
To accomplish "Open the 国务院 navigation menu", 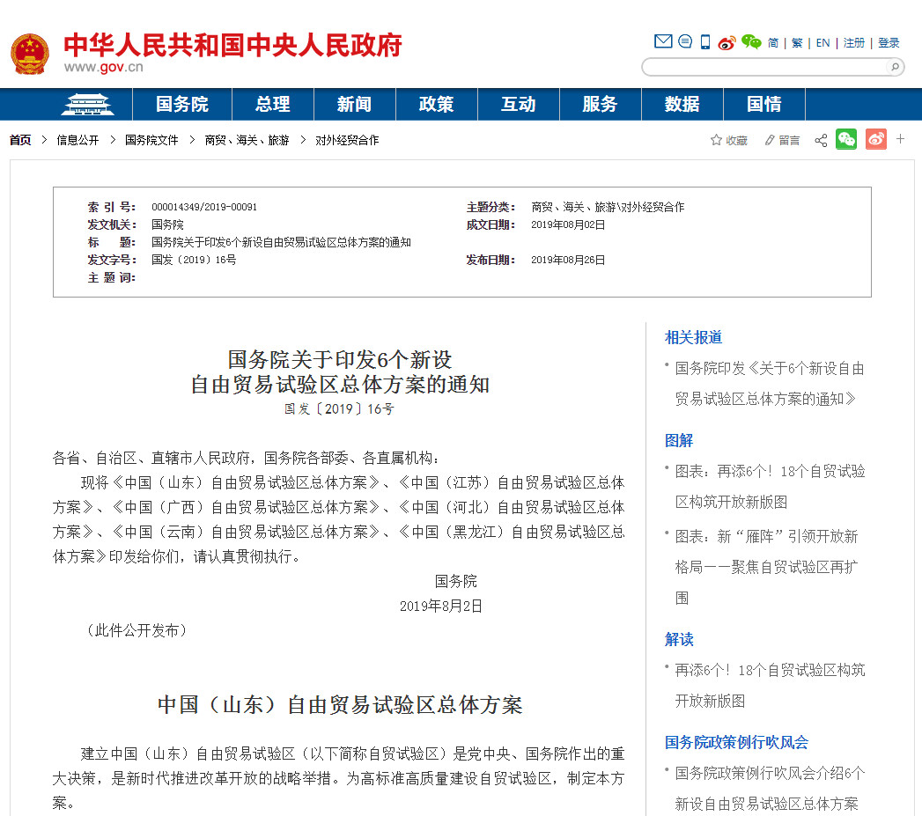I will (182, 104).
